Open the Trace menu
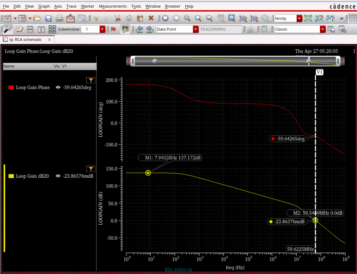Viewport: 357px width, 274px height. click(71, 6)
